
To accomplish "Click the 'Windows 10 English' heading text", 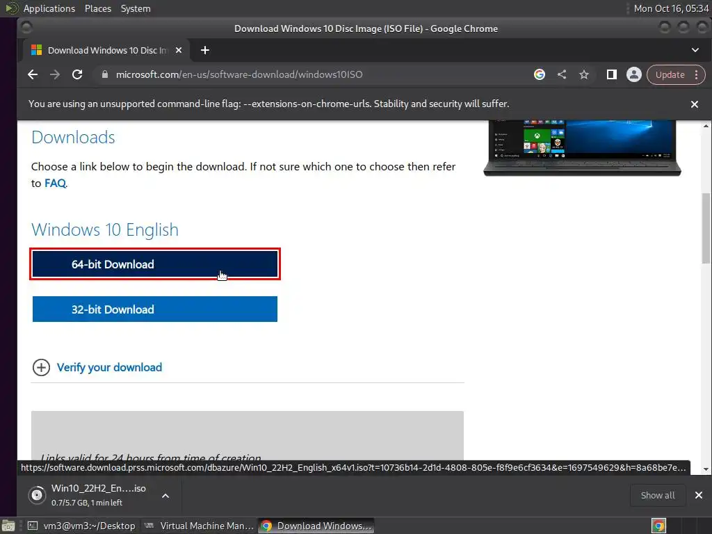I will (x=105, y=229).
